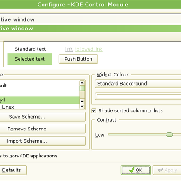Click the 'followed link' preview text

point(89,49)
